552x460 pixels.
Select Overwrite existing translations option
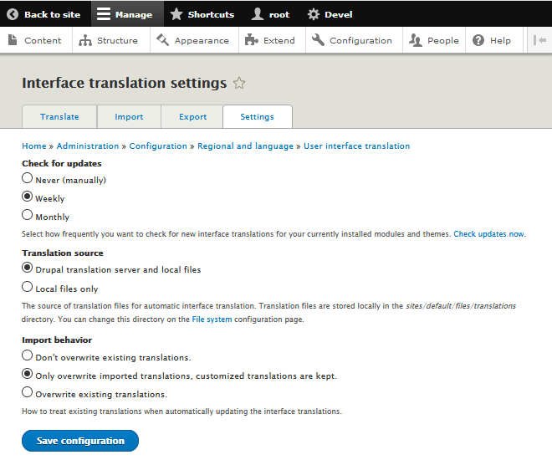27,392
